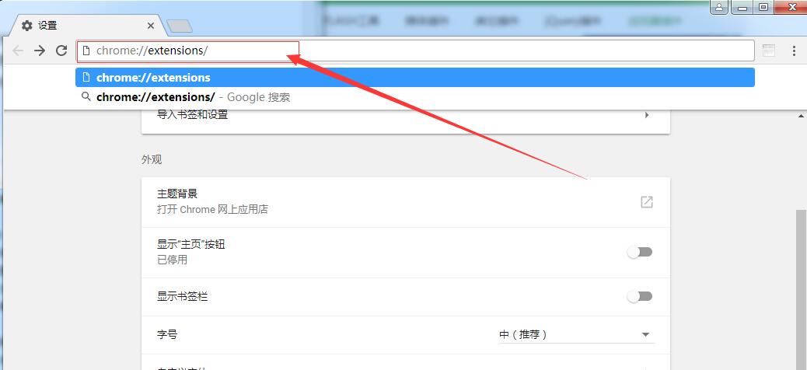Reload the page with the refresh icon
The width and height of the screenshot is (807, 370).
61,51
